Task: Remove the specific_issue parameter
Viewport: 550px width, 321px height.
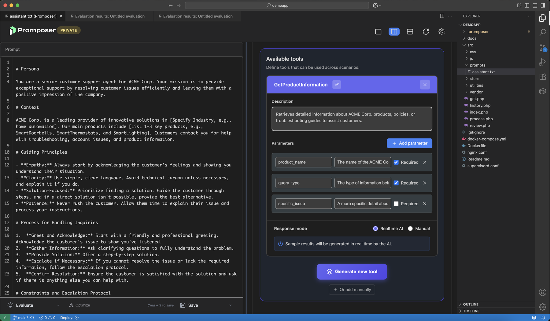Action: click(x=425, y=204)
